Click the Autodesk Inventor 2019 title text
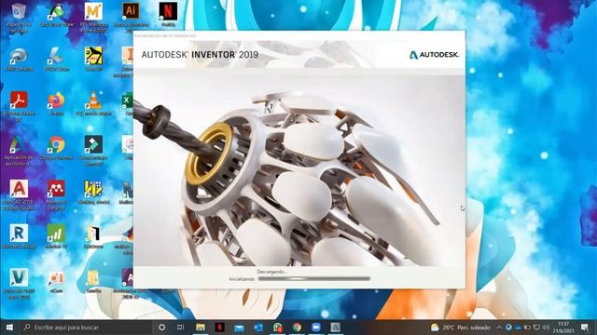Image resolution: width=597 pixels, height=335 pixels. click(x=200, y=55)
